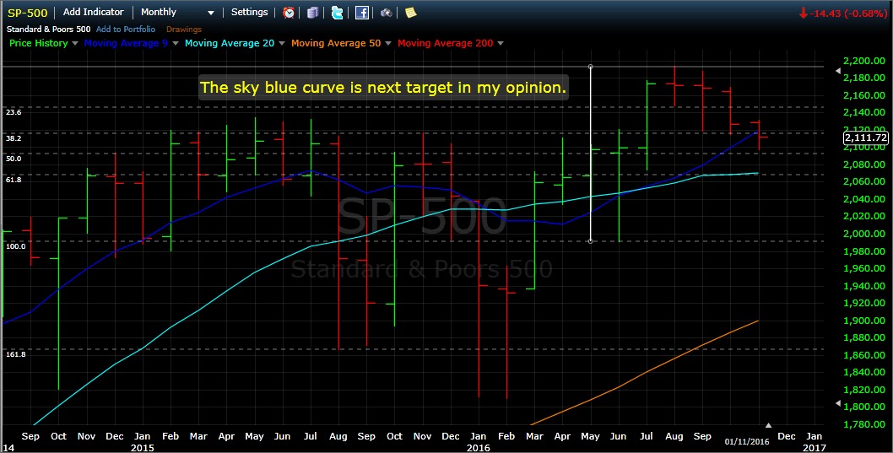Click the 23.6 Fibonacci level label
The image size is (893, 453).
coord(14,113)
